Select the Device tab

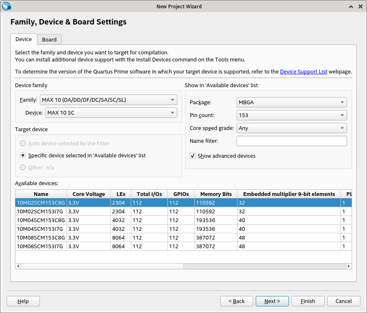24,39
